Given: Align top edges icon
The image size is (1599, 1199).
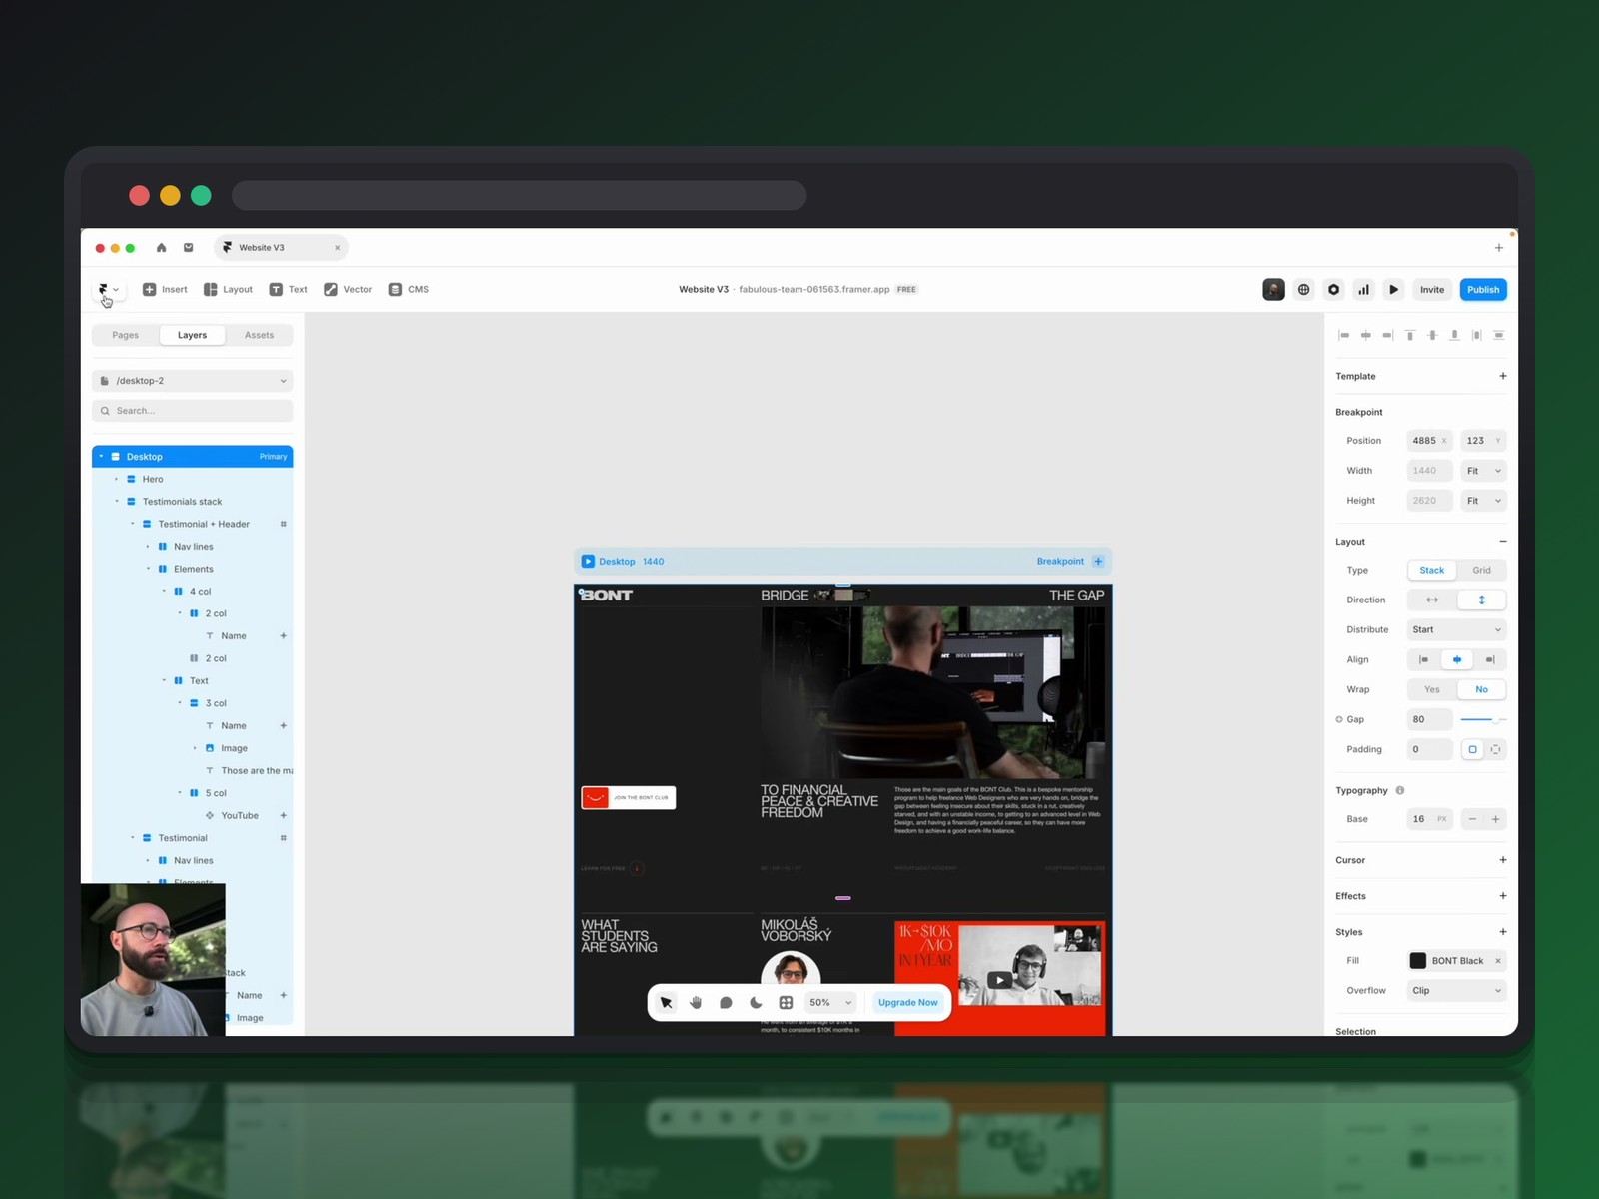Looking at the screenshot, I should click(1410, 335).
